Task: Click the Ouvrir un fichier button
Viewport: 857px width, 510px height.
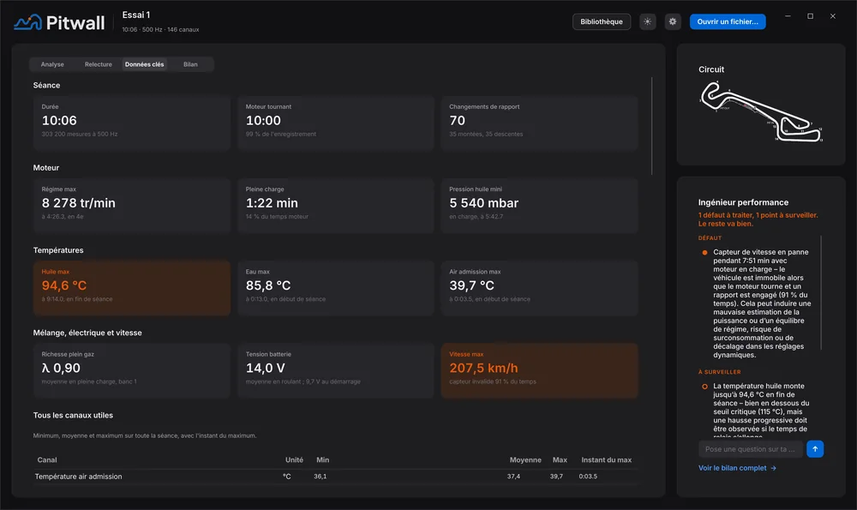Action: (x=728, y=22)
